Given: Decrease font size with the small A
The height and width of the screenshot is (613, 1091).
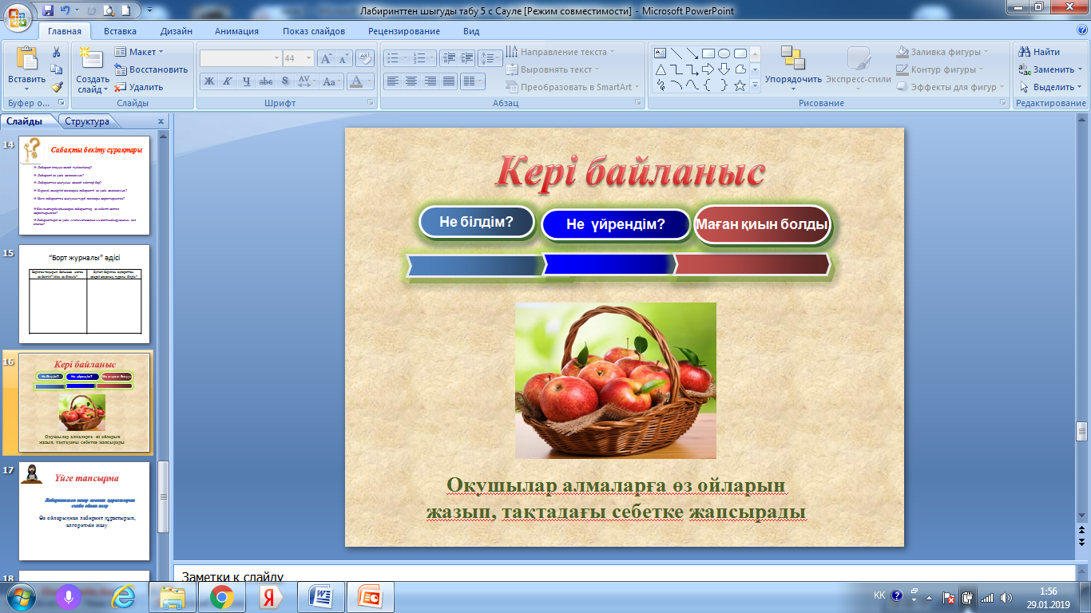Looking at the screenshot, I should pyautogui.click(x=343, y=58).
